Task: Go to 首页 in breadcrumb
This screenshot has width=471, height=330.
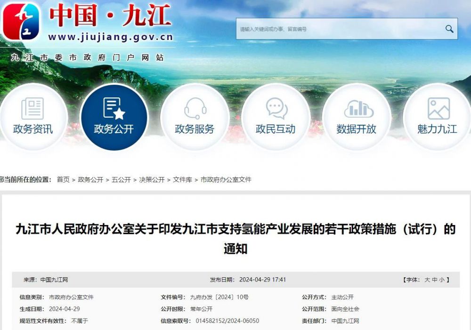Action: click(x=63, y=180)
